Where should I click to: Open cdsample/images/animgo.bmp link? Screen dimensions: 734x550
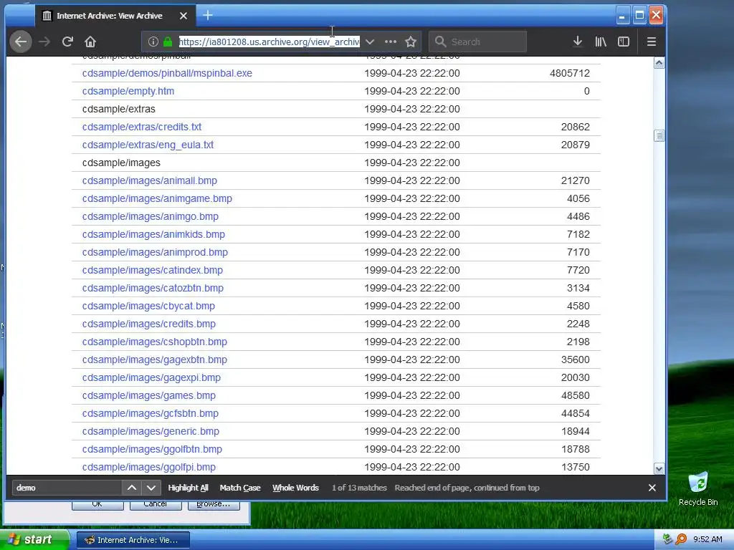(151, 216)
